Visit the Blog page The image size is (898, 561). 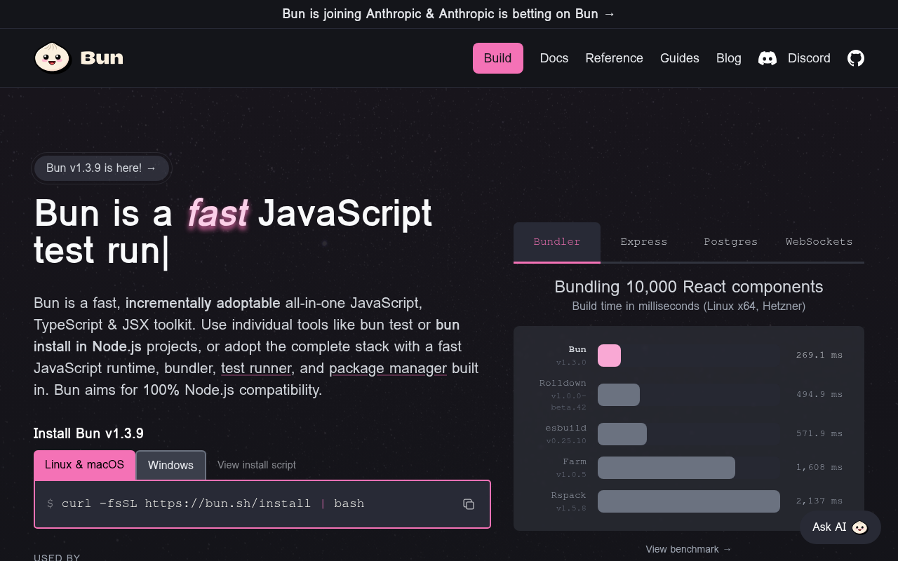point(728,58)
